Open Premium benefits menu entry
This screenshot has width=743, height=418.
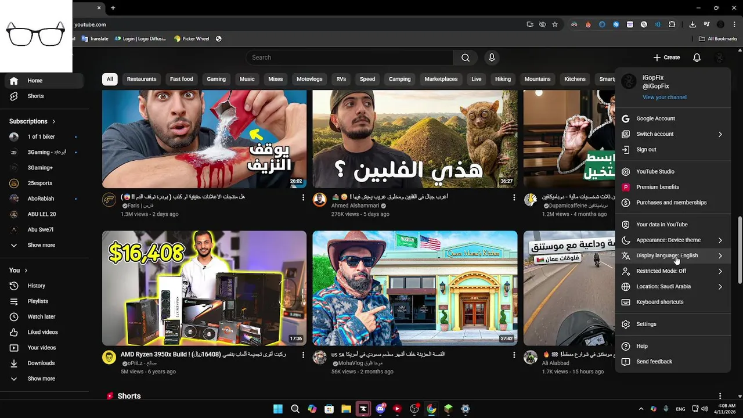(x=673, y=187)
